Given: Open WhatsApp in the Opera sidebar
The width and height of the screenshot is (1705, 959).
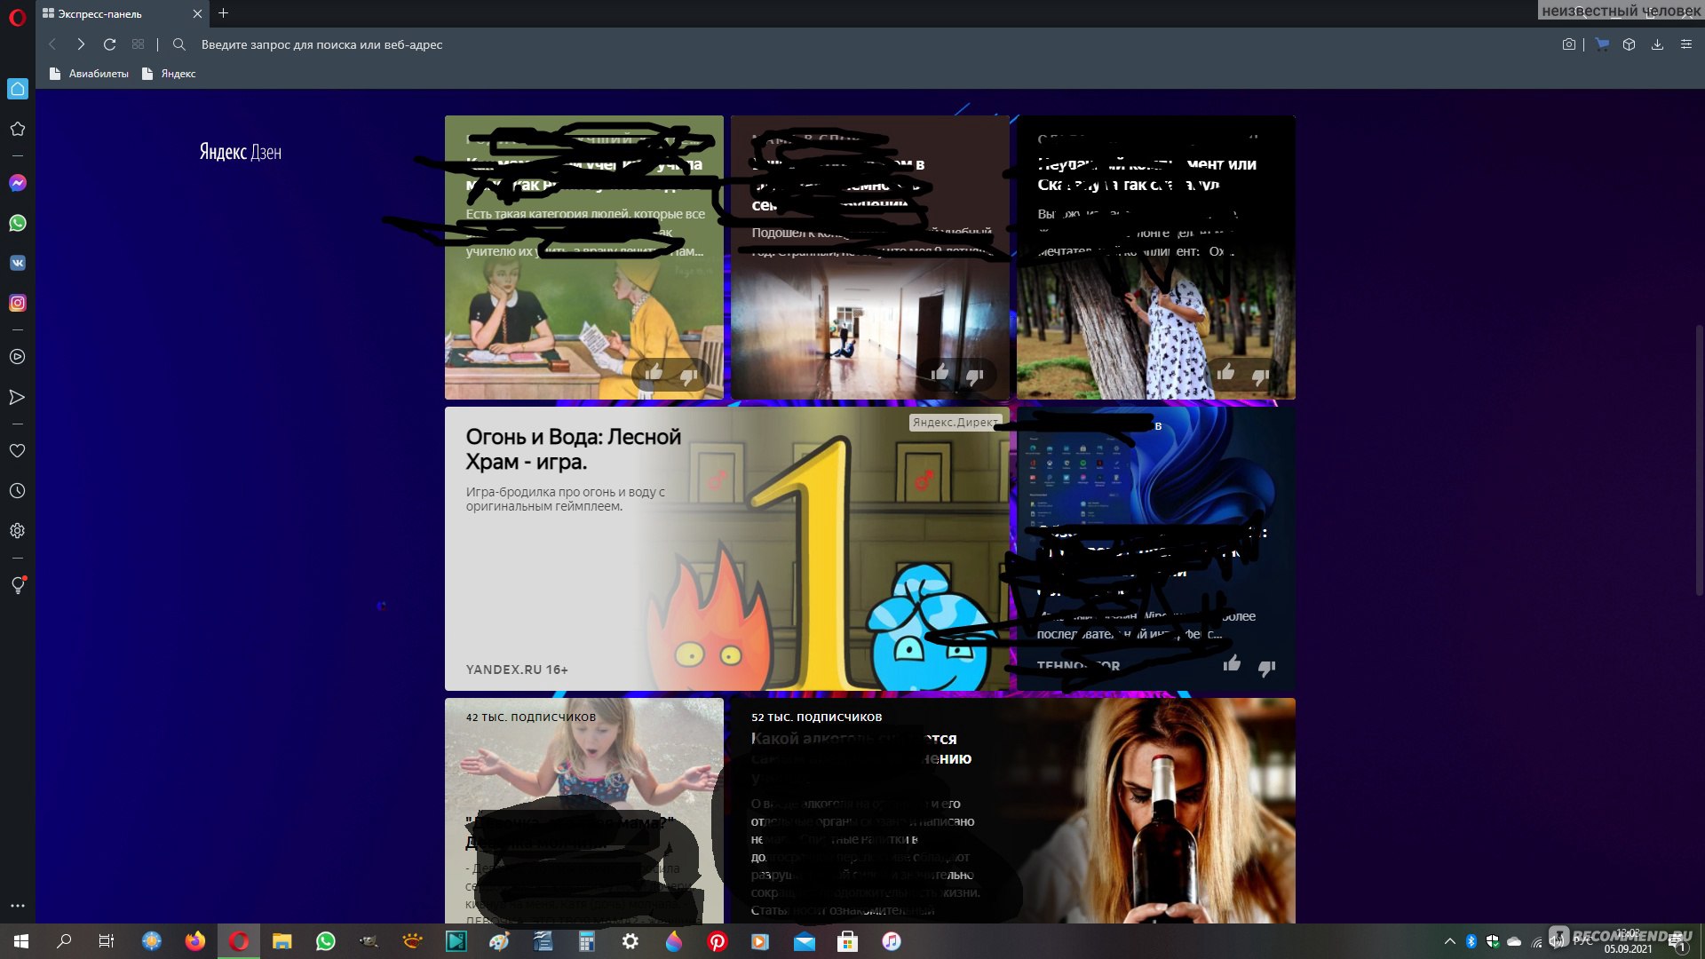Looking at the screenshot, I should click(17, 223).
